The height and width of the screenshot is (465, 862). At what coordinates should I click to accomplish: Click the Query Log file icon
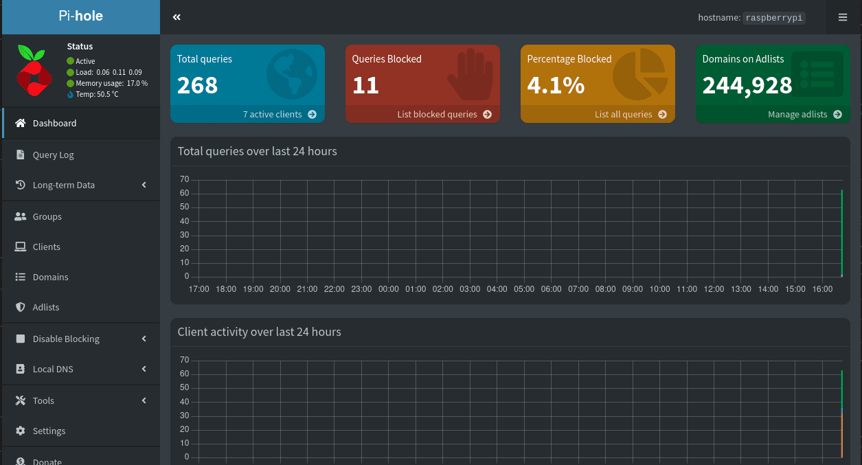pyautogui.click(x=21, y=155)
